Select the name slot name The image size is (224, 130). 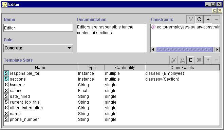pyautogui.click(x=15, y=114)
